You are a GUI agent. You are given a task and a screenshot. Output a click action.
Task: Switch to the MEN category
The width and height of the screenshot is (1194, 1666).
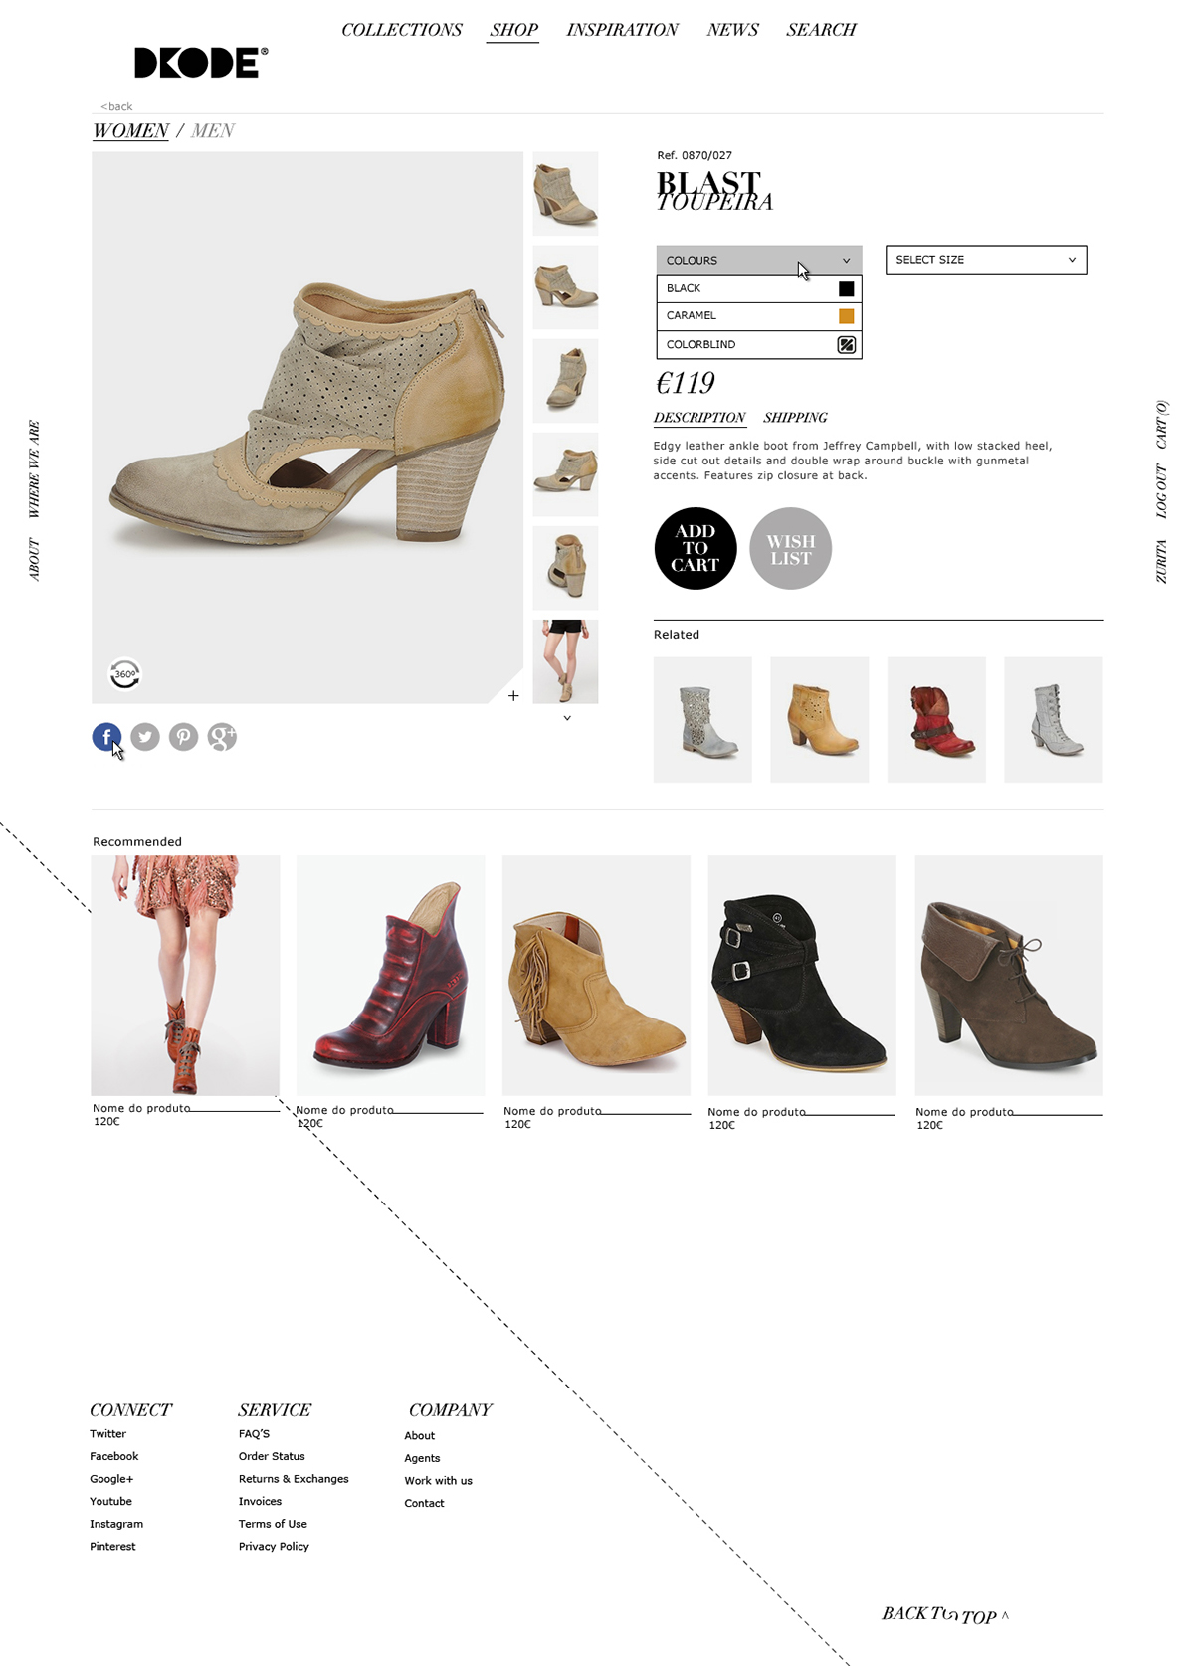212,130
